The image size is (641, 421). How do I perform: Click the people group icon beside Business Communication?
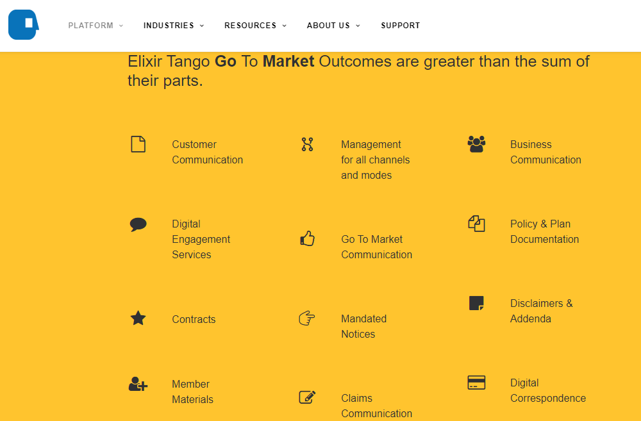click(x=476, y=144)
